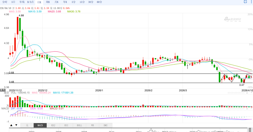Click the 3.47 low price label

[242, 85]
